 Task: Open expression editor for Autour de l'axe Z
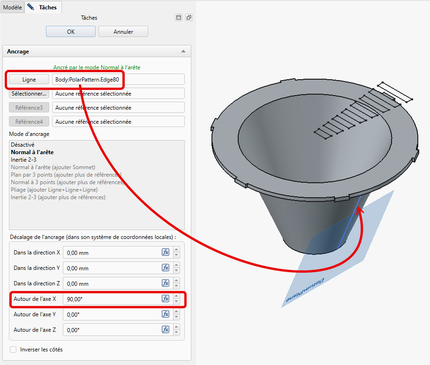[x=166, y=330]
